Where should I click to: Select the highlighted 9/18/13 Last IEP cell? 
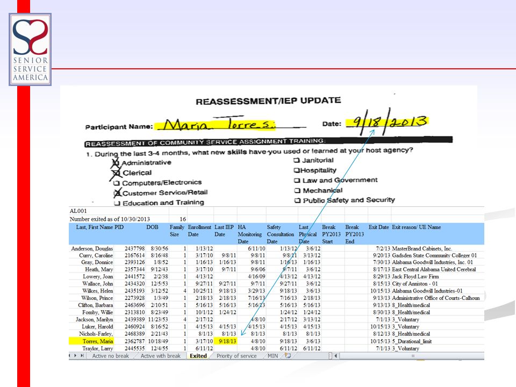225,341
